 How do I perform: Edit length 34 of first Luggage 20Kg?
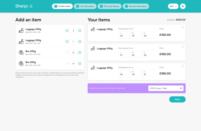click(124, 35)
